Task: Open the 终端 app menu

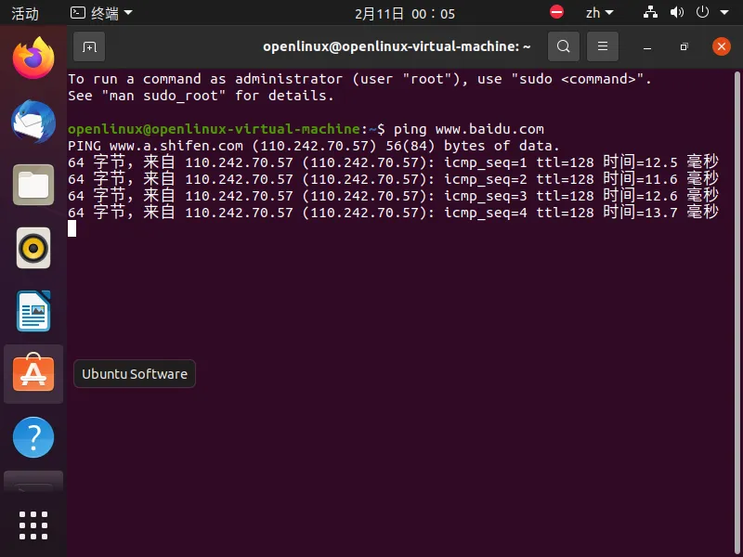Action: (101, 13)
